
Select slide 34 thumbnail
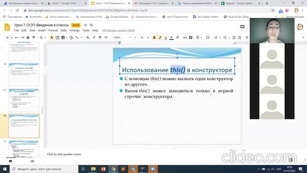coord(24,74)
